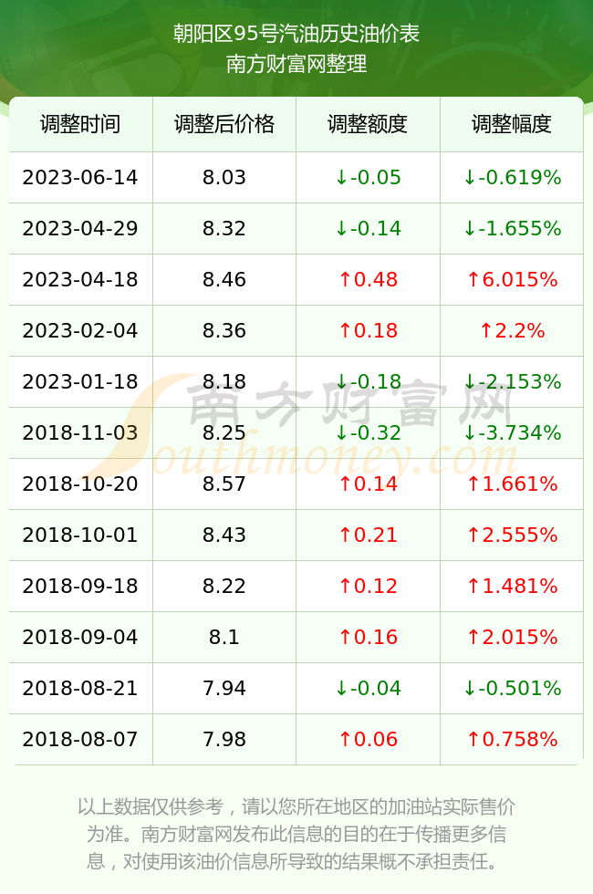Select the 2023-06-14 date cell
This screenshot has height=894, width=593.
coord(80,177)
